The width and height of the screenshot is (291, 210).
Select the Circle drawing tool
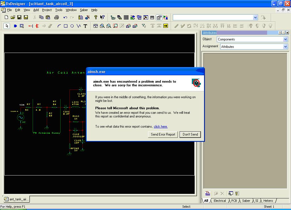[72, 26]
